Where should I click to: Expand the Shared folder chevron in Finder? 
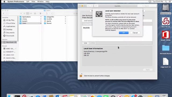click(65, 23)
